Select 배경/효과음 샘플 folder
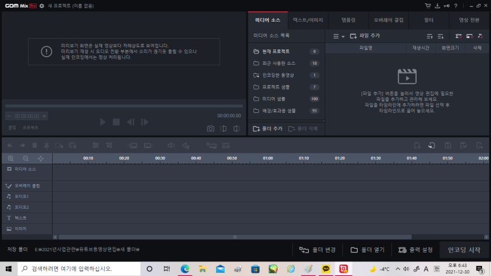491x276 pixels. click(x=286, y=111)
